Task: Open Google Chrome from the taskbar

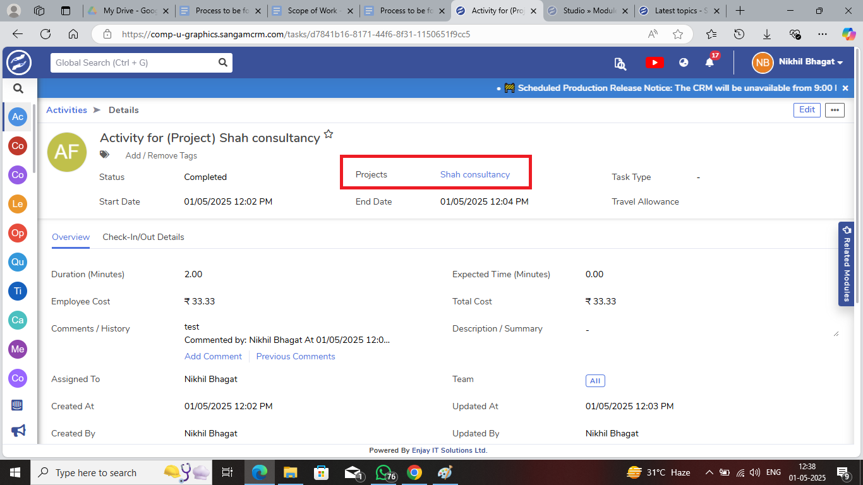Action: click(x=414, y=472)
